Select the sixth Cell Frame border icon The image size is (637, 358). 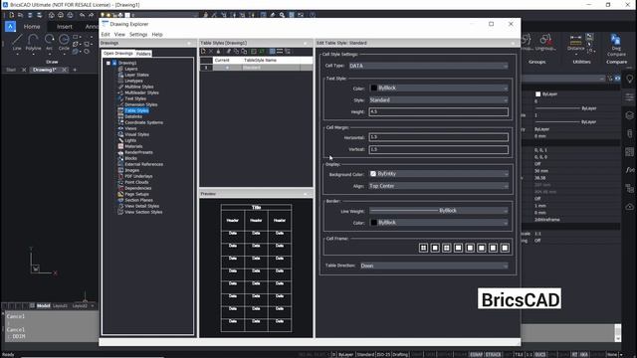pyautogui.click(x=482, y=248)
